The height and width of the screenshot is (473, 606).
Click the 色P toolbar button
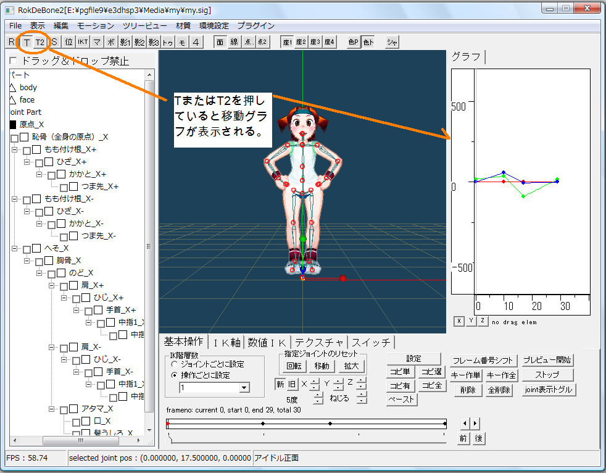pos(353,42)
